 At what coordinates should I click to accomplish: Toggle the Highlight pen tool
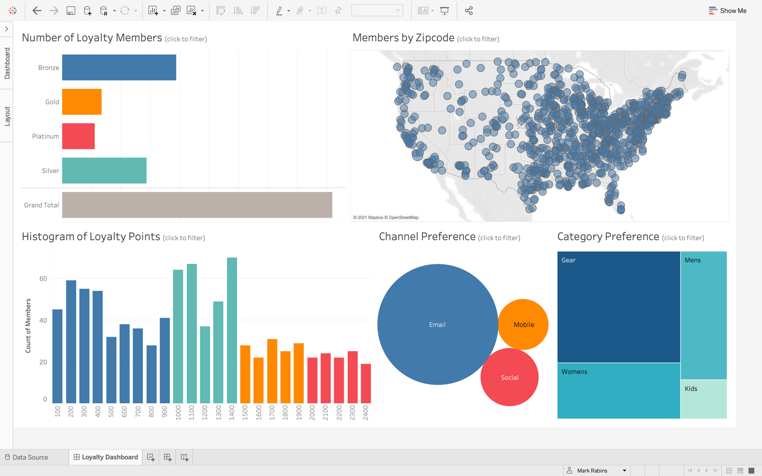[x=280, y=10]
